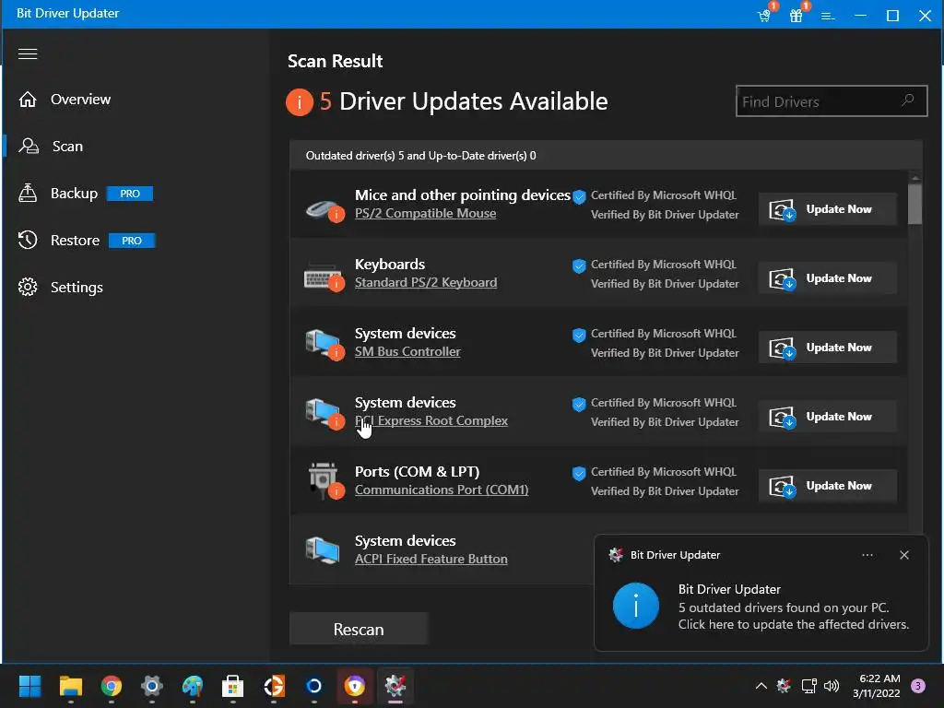Click the 'Ports (COM & LPT)' heading
This screenshot has height=708, width=944.
click(418, 471)
